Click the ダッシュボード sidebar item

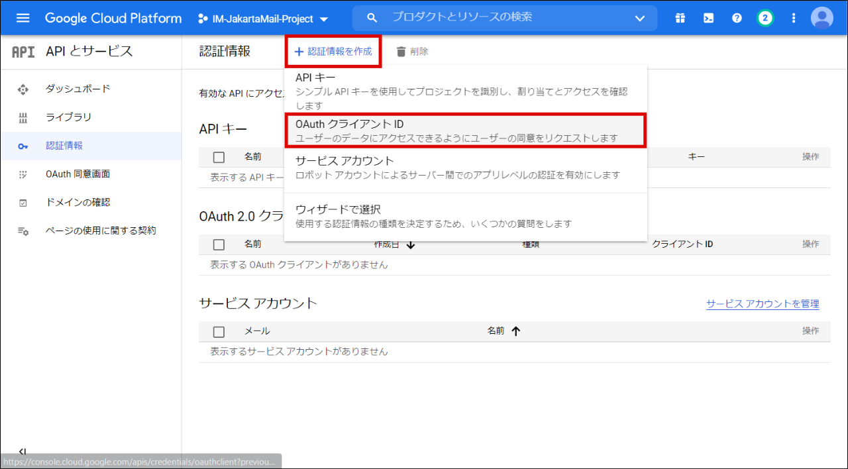click(78, 89)
